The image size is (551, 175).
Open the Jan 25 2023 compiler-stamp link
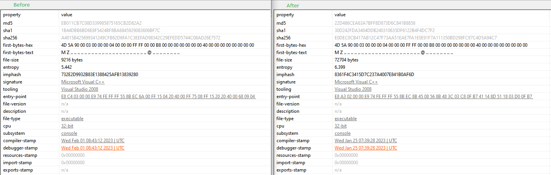[x=366, y=141]
